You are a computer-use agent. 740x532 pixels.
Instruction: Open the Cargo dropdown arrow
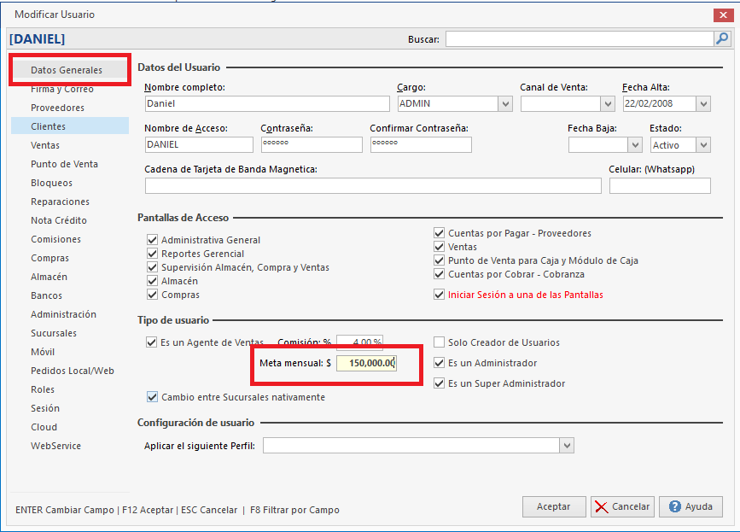[505, 104]
